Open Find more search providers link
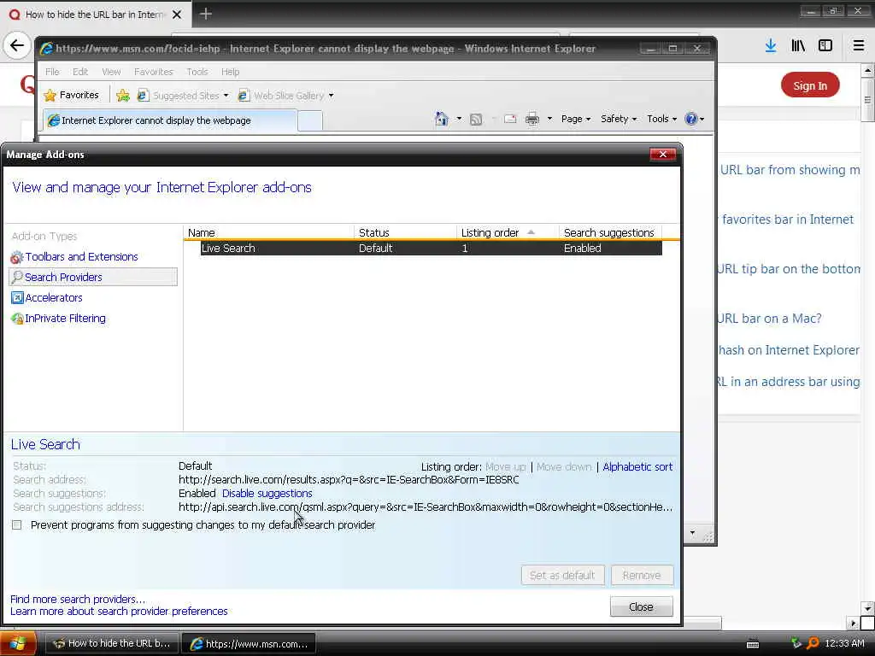Image resolution: width=875 pixels, height=656 pixels. [x=78, y=599]
